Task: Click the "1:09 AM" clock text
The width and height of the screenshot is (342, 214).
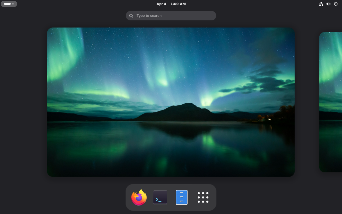Action: 178,4
